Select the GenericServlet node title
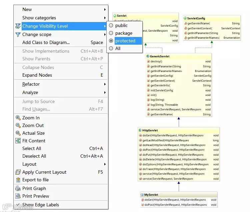Viewport: 250px width, 212px height. [160, 56]
